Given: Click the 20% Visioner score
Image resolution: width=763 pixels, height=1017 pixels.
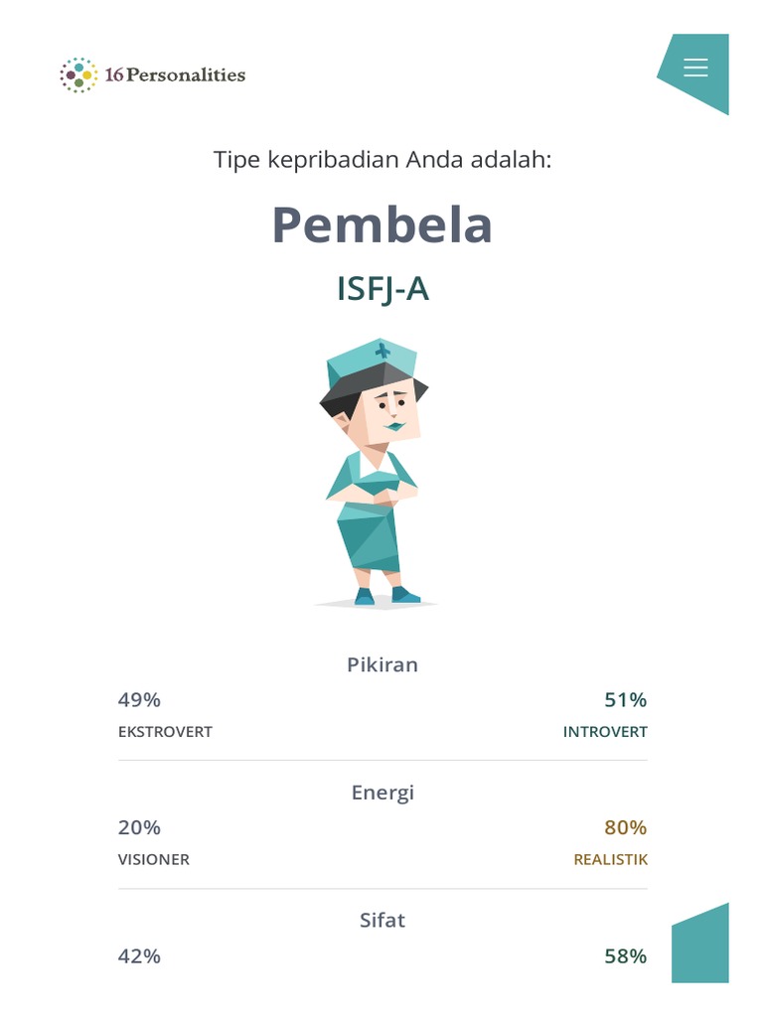Looking at the screenshot, I should tap(139, 827).
